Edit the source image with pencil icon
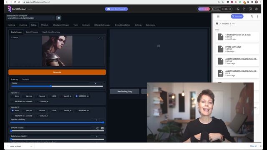 click(99, 38)
